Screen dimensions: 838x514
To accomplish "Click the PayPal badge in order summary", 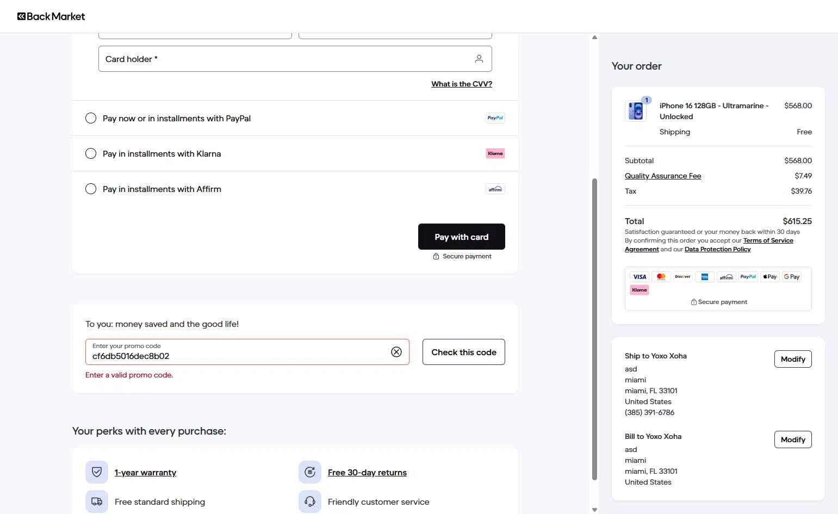I will point(748,277).
